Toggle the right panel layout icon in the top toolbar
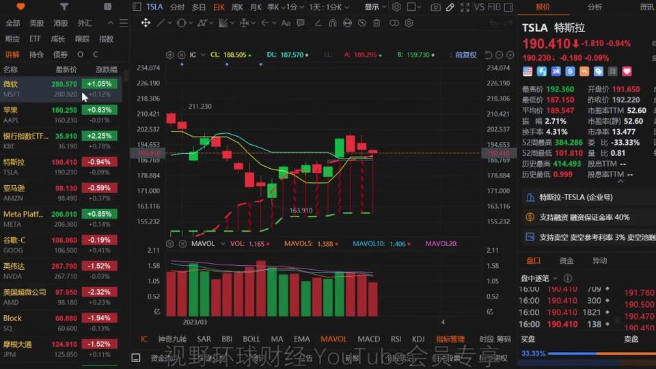 508,7
